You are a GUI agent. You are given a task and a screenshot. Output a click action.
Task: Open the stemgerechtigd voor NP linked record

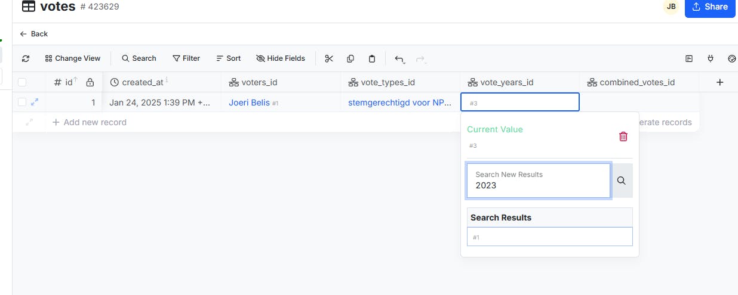(x=400, y=103)
